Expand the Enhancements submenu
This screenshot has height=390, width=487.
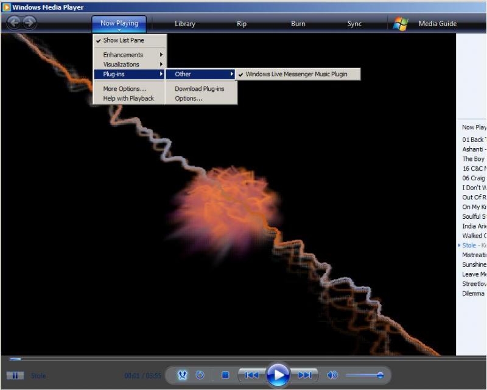tap(130, 55)
